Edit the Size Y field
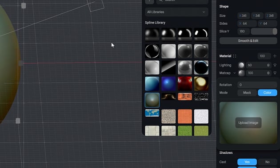 [x=257, y=16]
